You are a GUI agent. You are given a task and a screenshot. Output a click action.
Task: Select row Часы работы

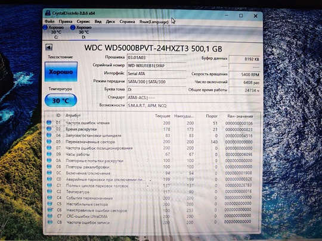153,154
